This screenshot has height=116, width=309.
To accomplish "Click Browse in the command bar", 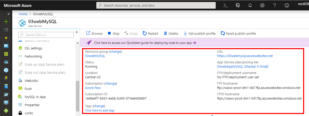I will coord(94,33).
